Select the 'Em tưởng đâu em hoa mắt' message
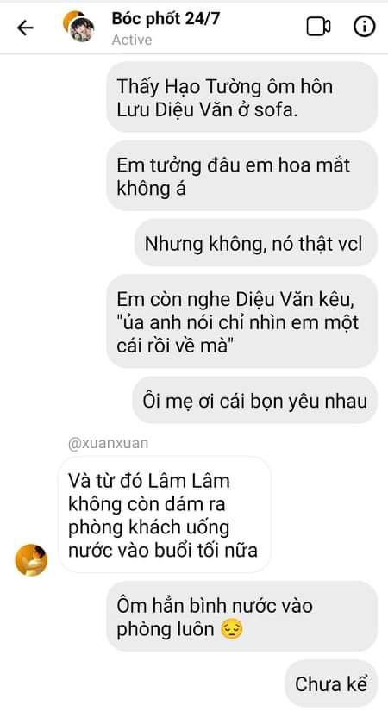This screenshot has width=388, height=711. tap(242, 176)
